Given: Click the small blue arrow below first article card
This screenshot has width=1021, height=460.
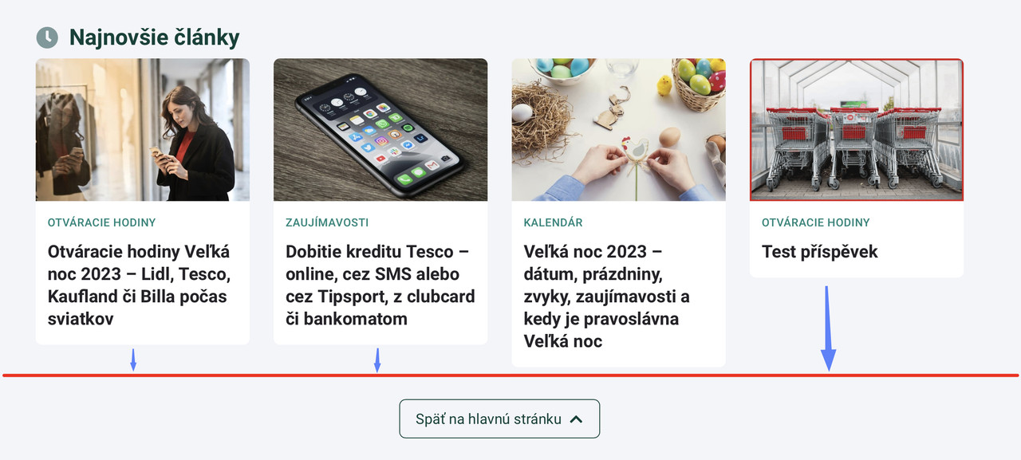Looking at the screenshot, I should tap(133, 360).
